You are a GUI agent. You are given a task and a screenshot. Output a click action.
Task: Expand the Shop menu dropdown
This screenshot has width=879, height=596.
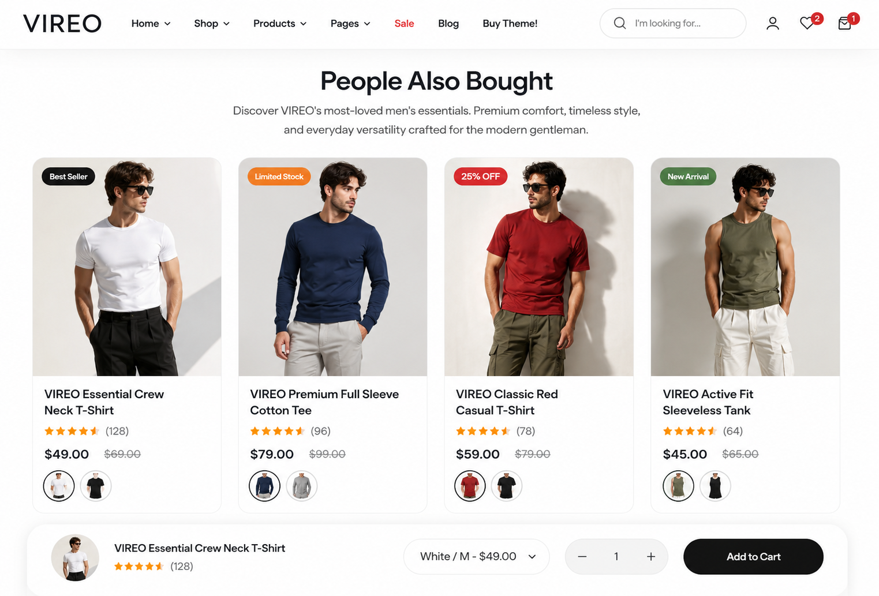pos(212,24)
